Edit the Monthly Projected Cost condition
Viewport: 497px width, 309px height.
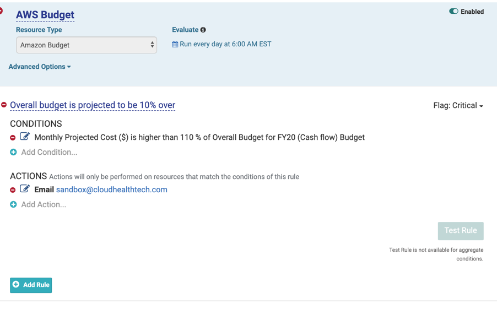click(x=25, y=137)
